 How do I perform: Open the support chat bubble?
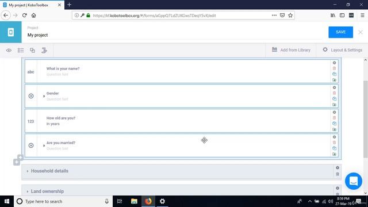pos(354,181)
